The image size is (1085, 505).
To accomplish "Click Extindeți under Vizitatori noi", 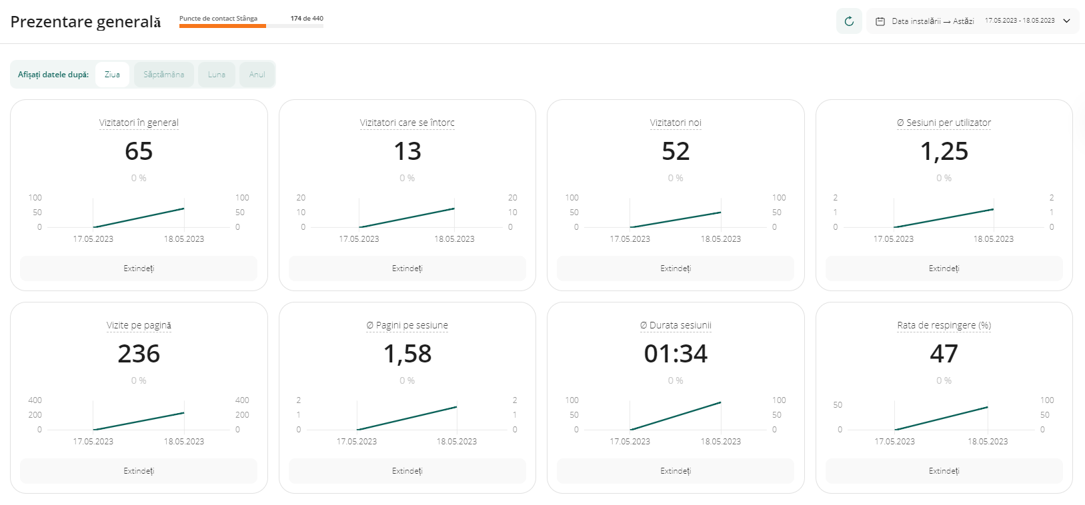I will (x=675, y=268).
